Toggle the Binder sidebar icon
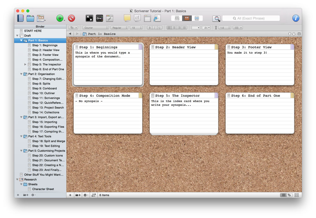 coord(20,18)
